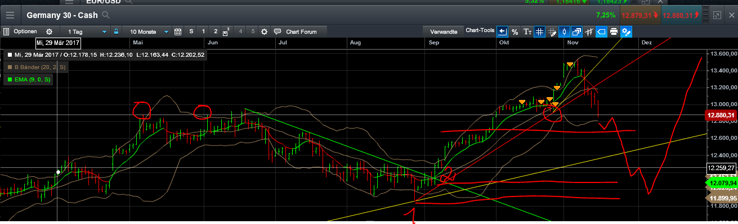The image size is (738, 224).
Task: Click the OHLC legend row for 29 Mär
Action: click(x=105, y=54)
